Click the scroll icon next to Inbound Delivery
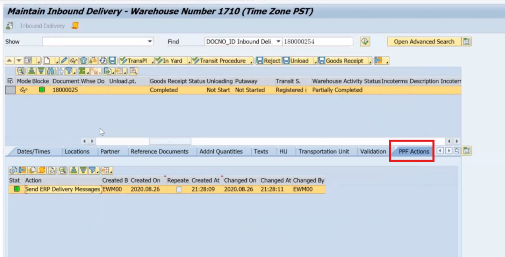The image size is (505, 257). [75, 26]
